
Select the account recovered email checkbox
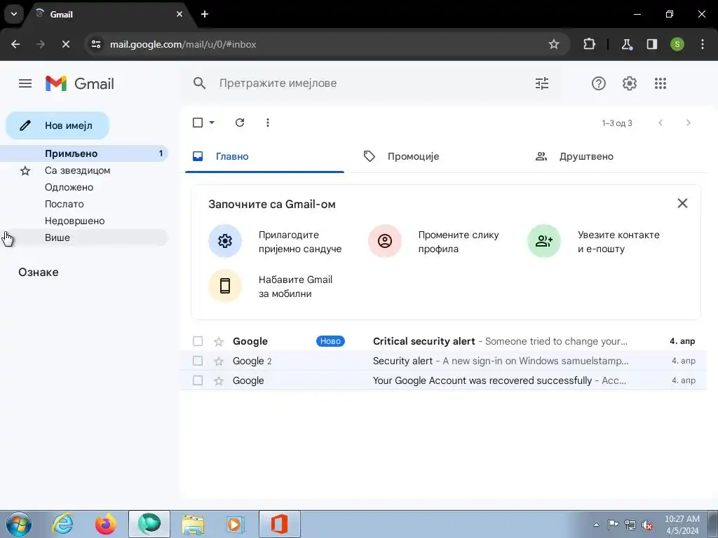tap(198, 380)
